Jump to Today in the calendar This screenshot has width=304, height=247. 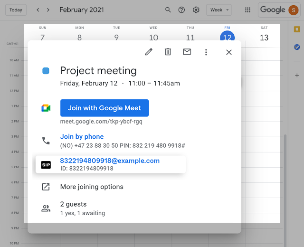(x=16, y=10)
